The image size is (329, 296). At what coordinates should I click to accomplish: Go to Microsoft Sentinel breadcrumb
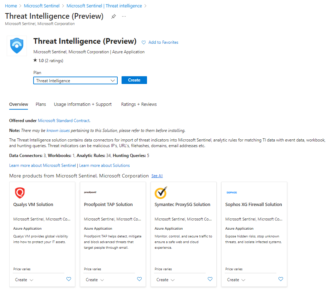(42, 6)
